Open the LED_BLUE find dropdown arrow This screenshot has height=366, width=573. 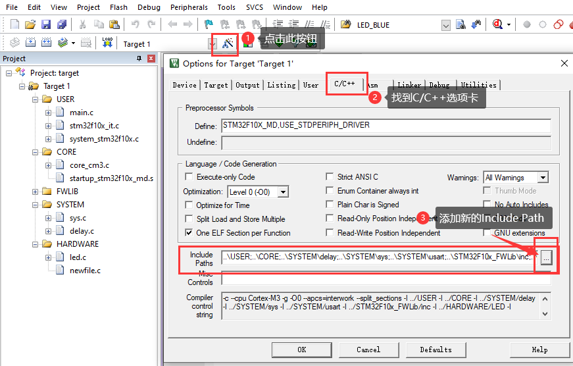pyautogui.click(x=446, y=25)
